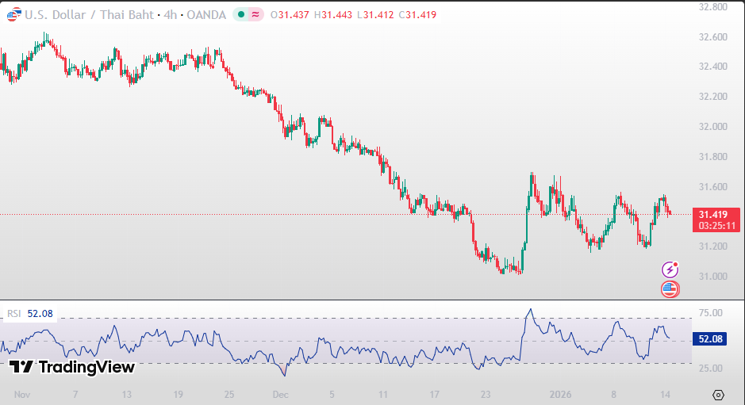Click the USD/THB currency flag icon
The image size is (745, 405).
pyautogui.click(x=12, y=15)
